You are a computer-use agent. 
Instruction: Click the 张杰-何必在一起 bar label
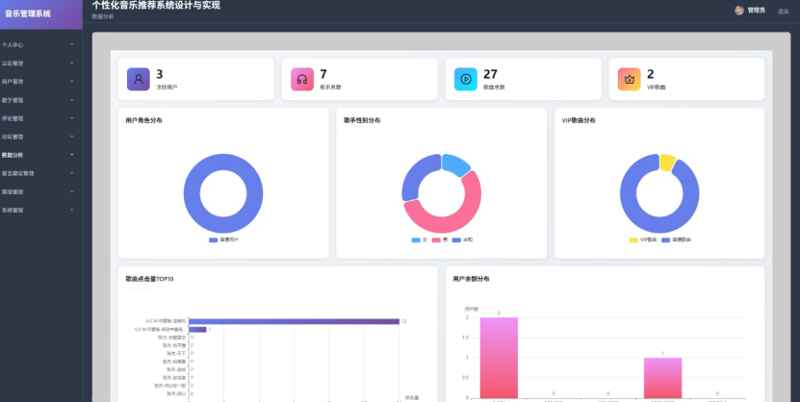(170, 386)
